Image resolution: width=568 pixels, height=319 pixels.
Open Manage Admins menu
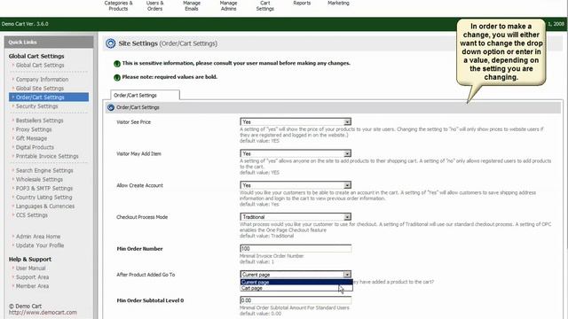[228, 6]
